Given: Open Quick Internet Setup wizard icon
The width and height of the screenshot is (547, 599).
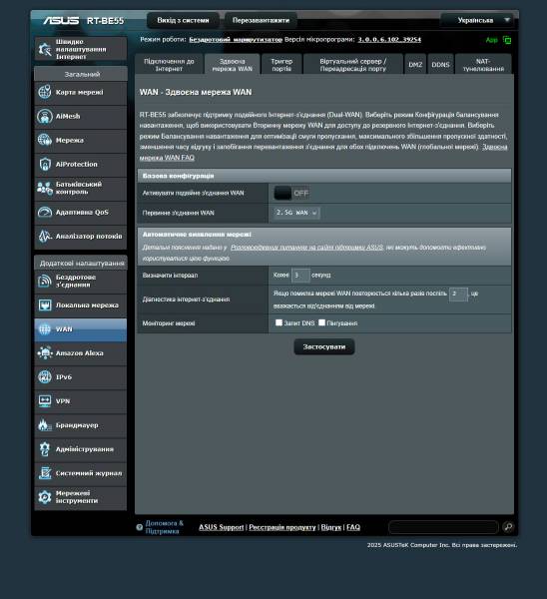Looking at the screenshot, I should (x=45, y=49).
